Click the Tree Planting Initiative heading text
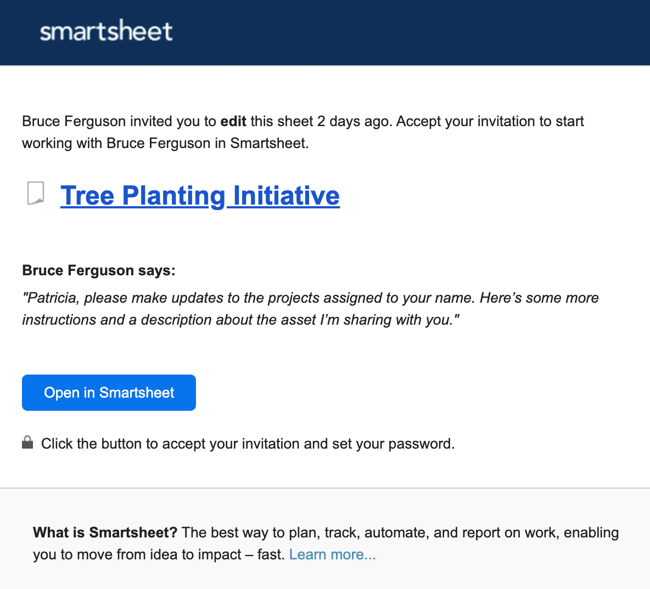Screen dimensions: 650x589 pos(200,195)
